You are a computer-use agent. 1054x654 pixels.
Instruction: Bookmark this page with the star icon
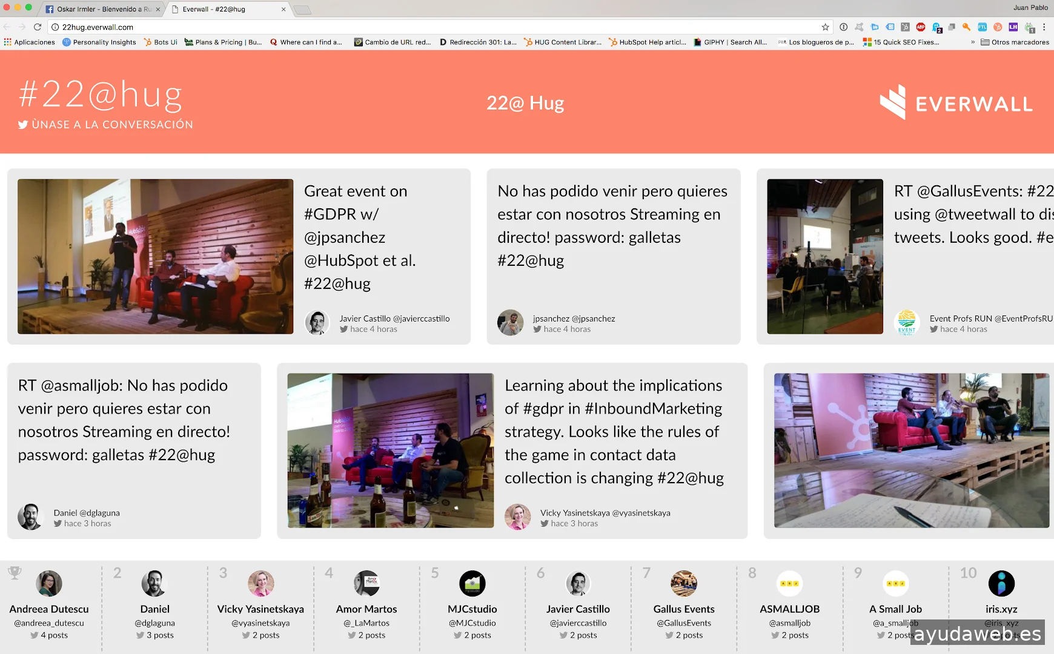[x=825, y=27]
